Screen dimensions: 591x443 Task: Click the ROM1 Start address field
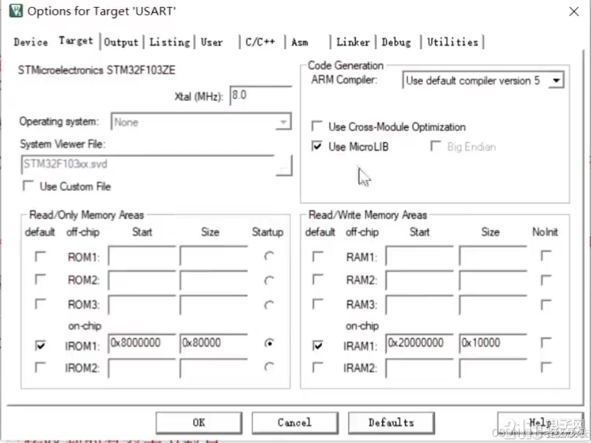[x=142, y=256]
